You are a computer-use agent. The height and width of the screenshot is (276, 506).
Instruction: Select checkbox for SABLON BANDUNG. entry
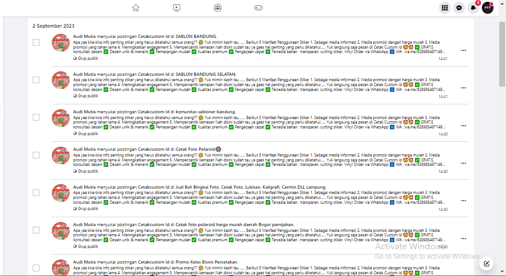[x=36, y=42]
